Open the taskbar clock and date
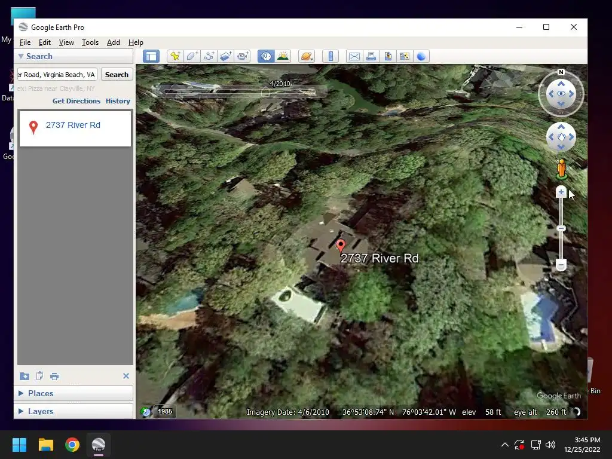Image resolution: width=612 pixels, height=459 pixels. 582,445
